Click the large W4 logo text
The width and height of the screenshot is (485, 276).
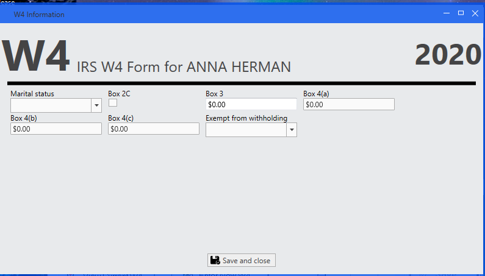36,55
